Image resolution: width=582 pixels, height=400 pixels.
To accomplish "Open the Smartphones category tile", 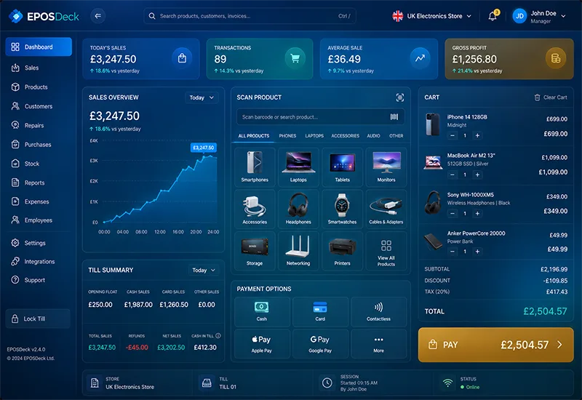I will 255,167.
